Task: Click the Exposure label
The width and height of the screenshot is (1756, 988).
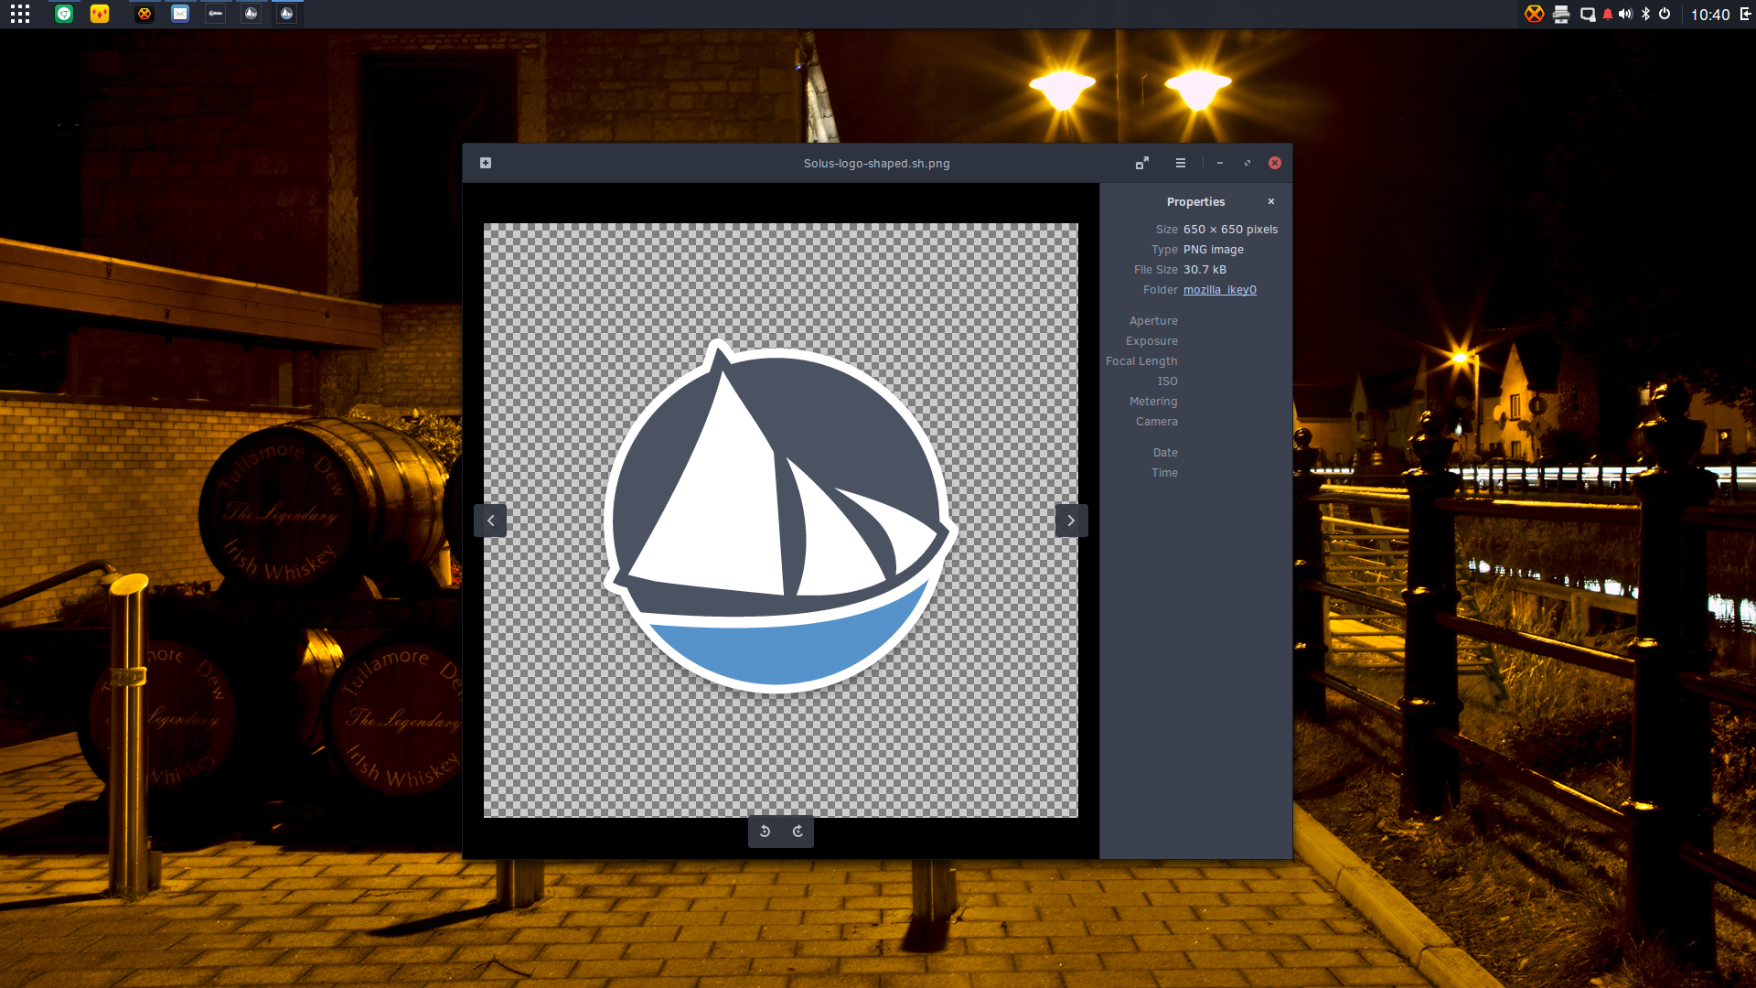Action: tap(1151, 341)
